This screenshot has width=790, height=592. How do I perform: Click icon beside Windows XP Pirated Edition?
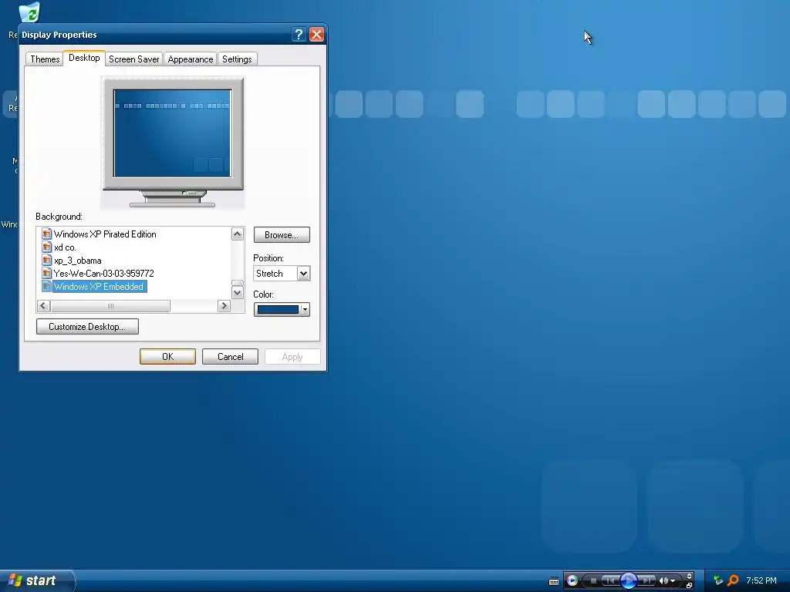(x=46, y=234)
